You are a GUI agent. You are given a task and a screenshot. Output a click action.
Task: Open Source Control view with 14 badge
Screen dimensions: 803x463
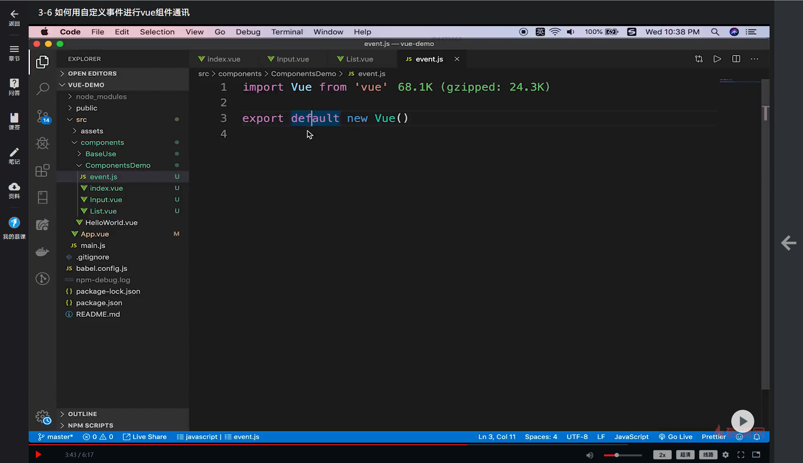[x=42, y=116]
